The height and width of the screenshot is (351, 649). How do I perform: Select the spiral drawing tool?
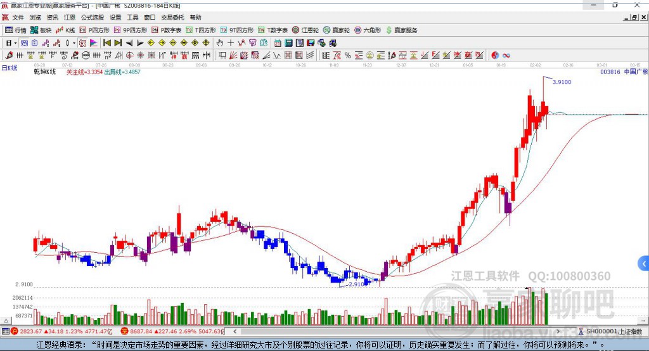pyautogui.click(x=64, y=55)
